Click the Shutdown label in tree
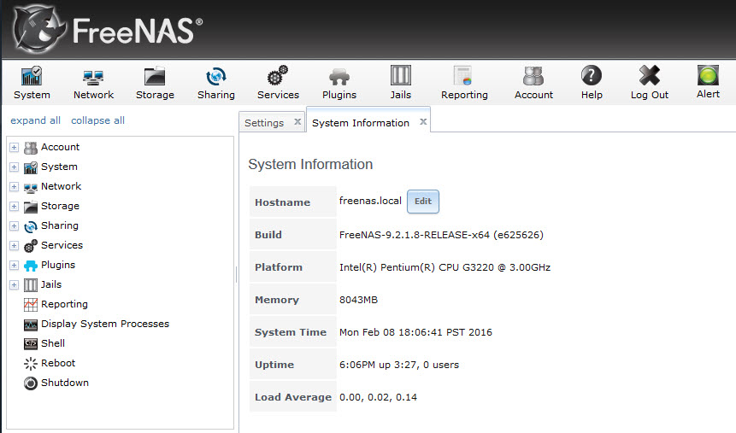Image resolution: width=736 pixels, height=433 pixels. (65, 383)
